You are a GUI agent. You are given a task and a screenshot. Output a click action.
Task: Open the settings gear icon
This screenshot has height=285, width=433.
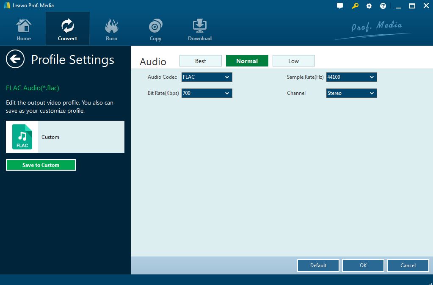click(x=369, y=6)
